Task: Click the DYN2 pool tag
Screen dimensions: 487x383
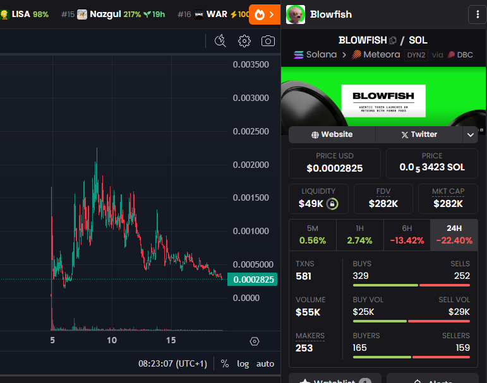Action: (416, 55)
